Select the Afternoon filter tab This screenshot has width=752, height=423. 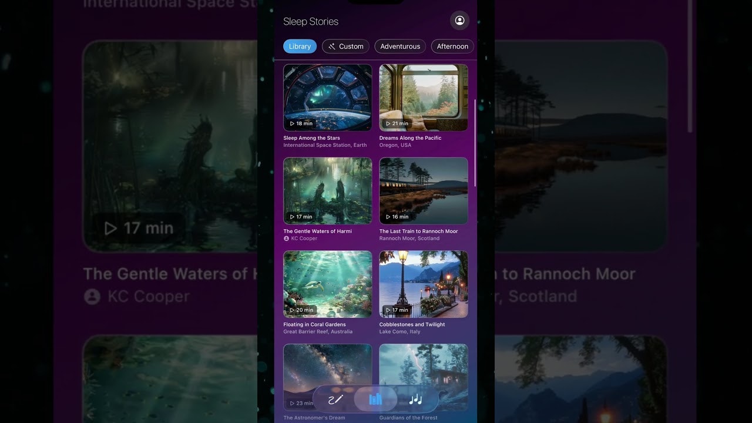click(452, 46)
